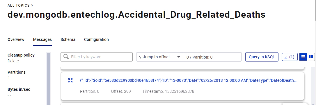Click Query in KSQL button
Viewport: 316px width, 105px height.
[x=262, y=57]
